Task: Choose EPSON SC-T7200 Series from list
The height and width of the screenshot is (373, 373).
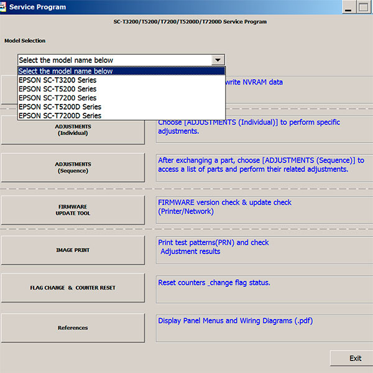Action: (121, 98)
